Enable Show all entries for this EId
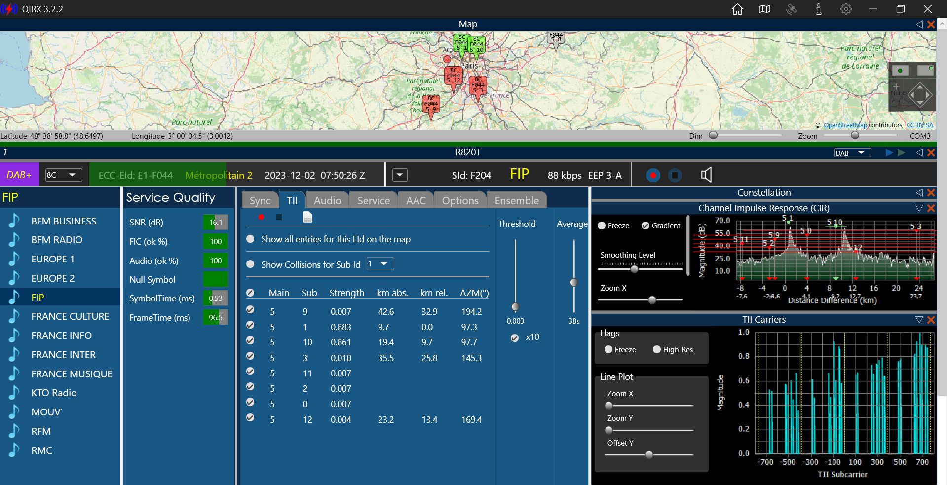The width and height of the screenshot is (947, 485). tap(250, 239)
